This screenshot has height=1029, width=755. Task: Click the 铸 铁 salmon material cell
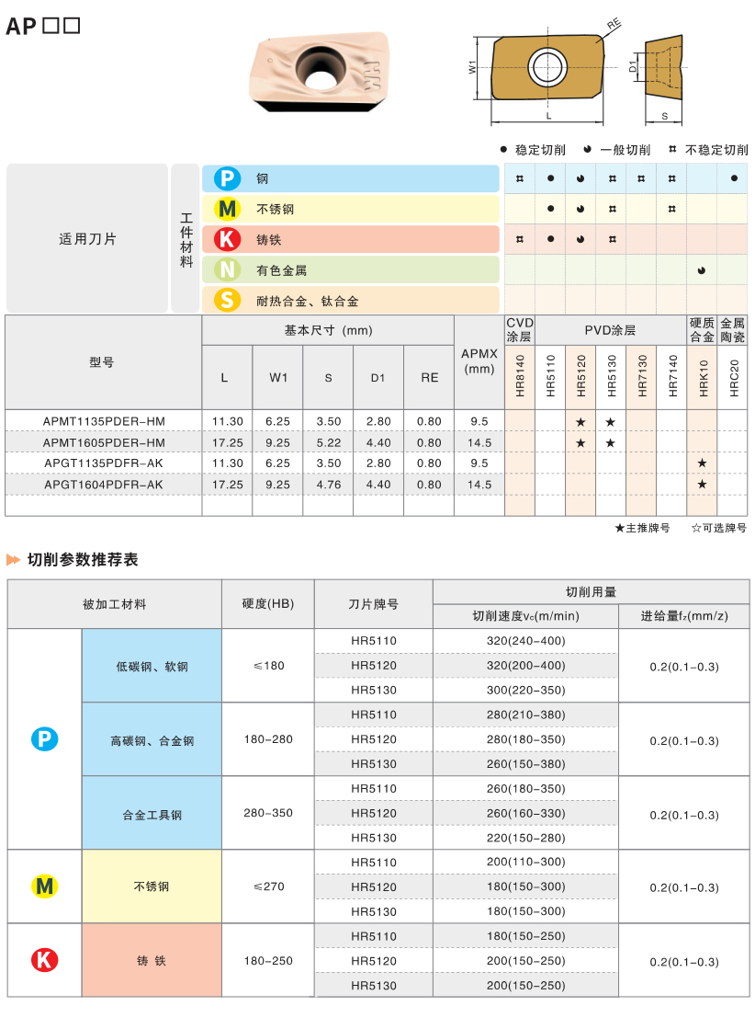(152, 960)
